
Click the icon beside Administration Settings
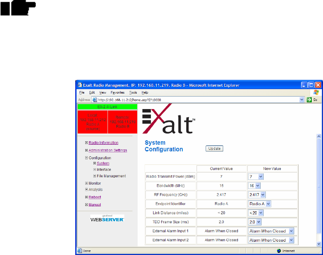pos(86,150)
